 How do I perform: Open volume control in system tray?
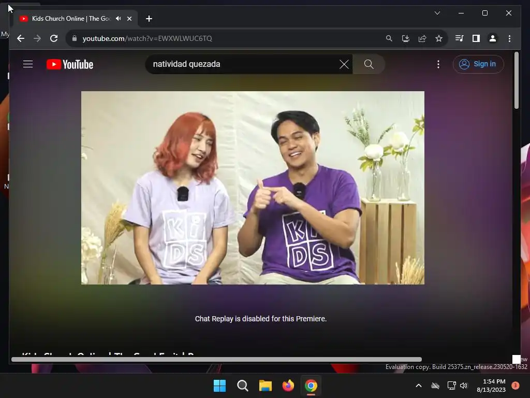point(464,386)
